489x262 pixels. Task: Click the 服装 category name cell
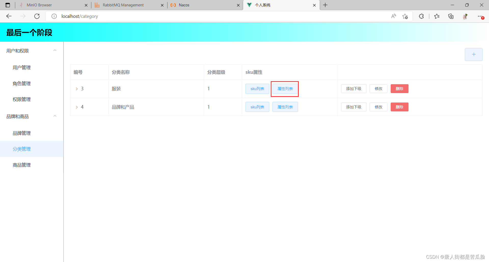pyautogui.click(x=156, y=89)
